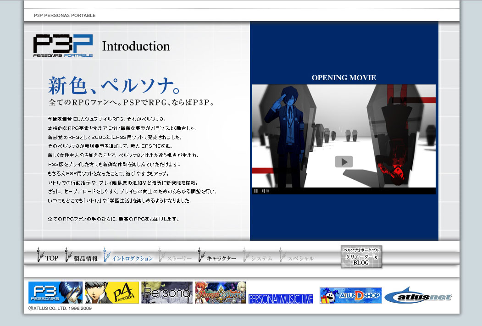Image resolution: width=482 pixels, height=326 pixels.
Task: Click the '新色、ペルソナ。' headline
Action: (114, 85)
